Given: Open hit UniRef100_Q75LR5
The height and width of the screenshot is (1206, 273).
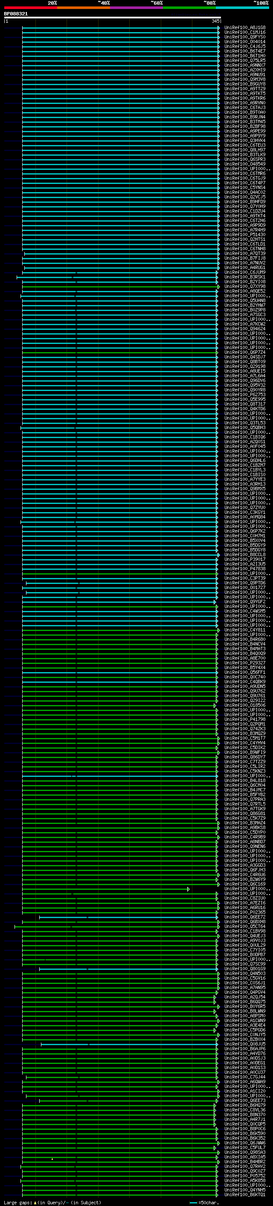Looking at the screenshot, I should point(245,61).
